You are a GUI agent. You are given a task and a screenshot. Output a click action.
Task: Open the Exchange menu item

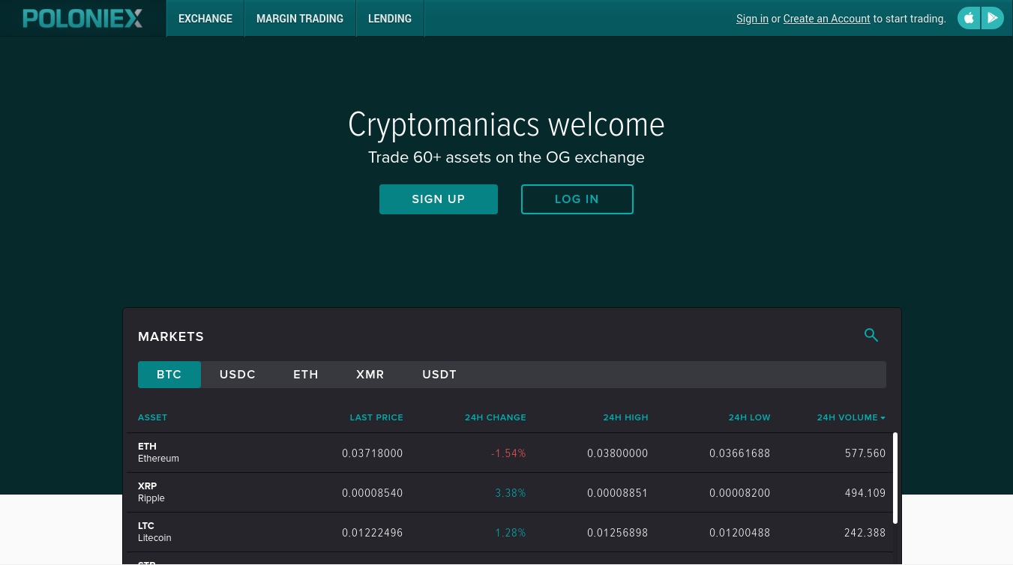(205, 19)
